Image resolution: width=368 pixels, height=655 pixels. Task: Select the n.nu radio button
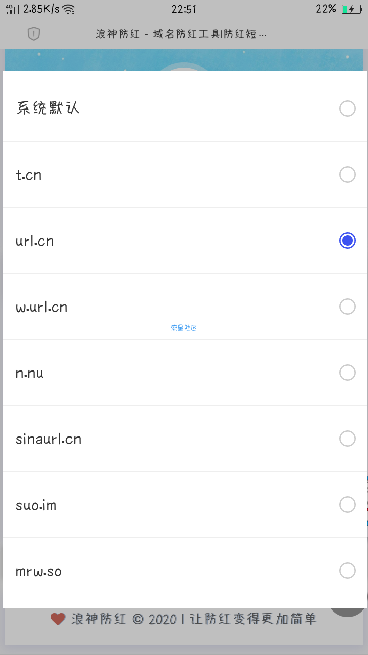(x=348, y=373)
